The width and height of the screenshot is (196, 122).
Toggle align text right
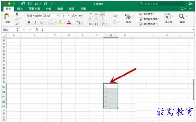point(102,19)
